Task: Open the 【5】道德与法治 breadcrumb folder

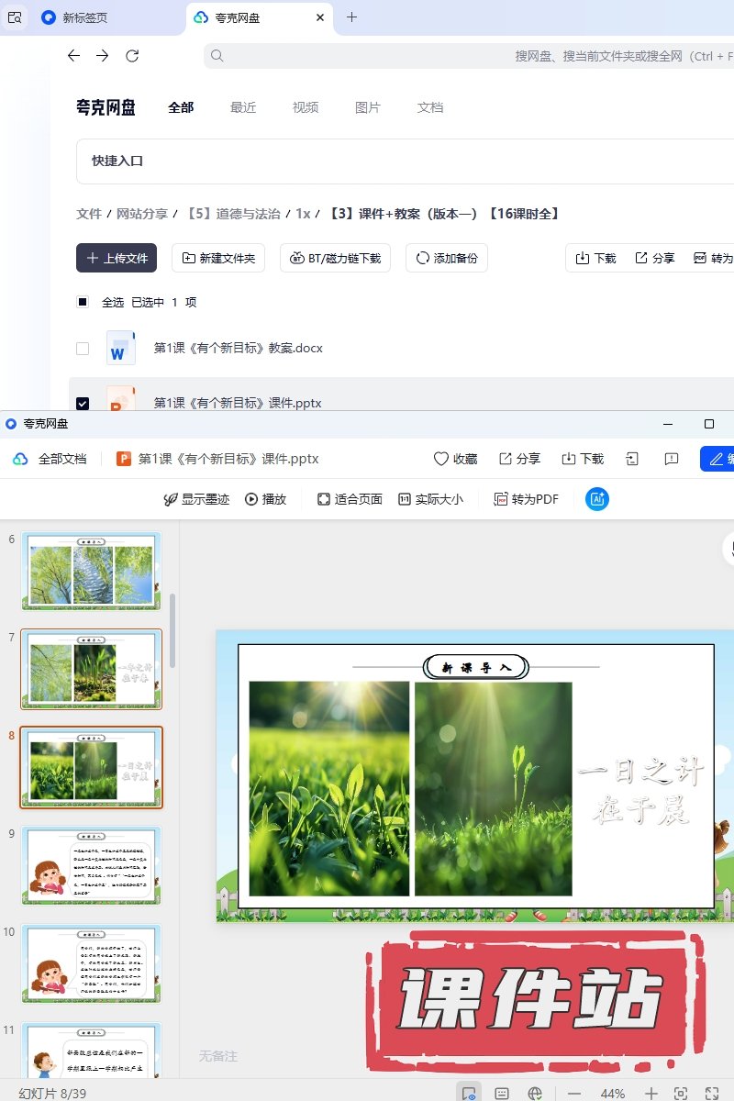Action: [x=233, y=214]
